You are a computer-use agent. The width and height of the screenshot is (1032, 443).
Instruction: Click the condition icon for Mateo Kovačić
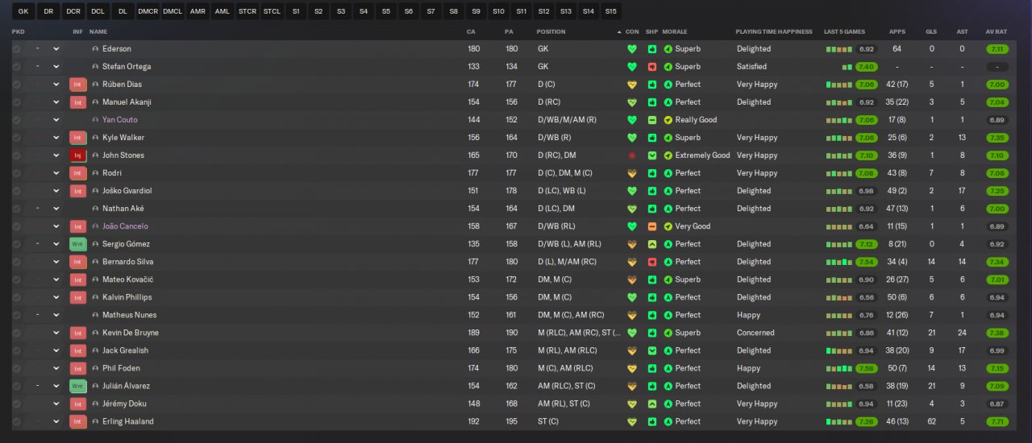coord(632,279)
